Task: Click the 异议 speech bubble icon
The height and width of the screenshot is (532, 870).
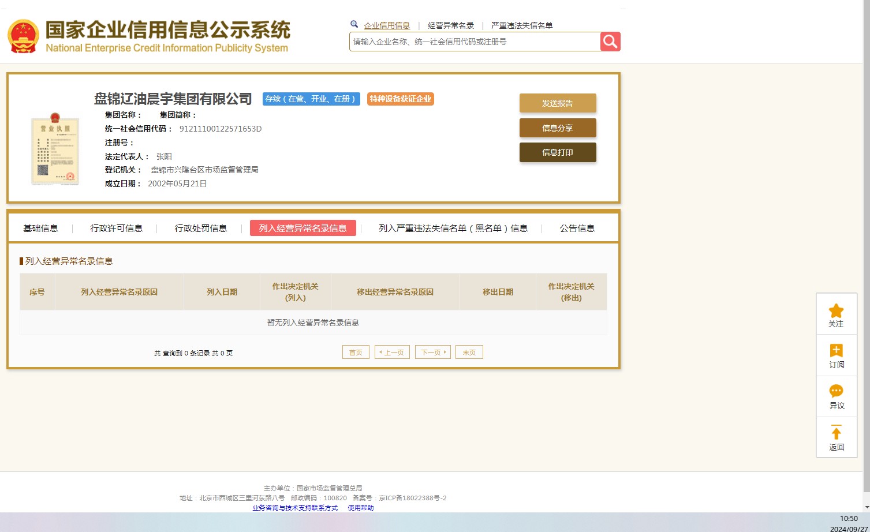Action: [x=836, y=391]
